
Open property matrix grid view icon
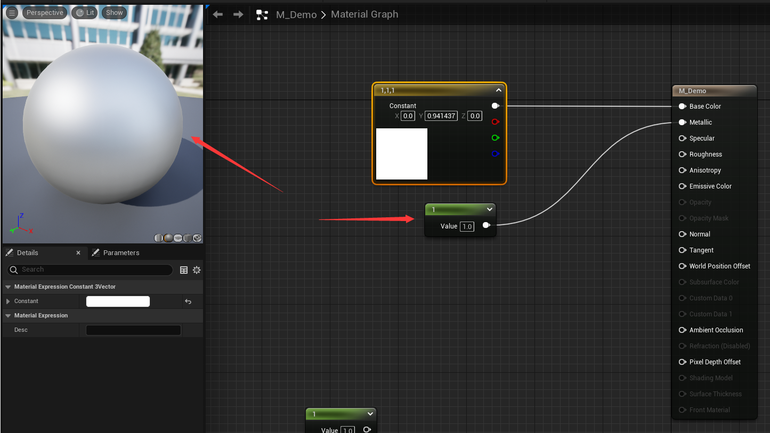pos(184,270)
